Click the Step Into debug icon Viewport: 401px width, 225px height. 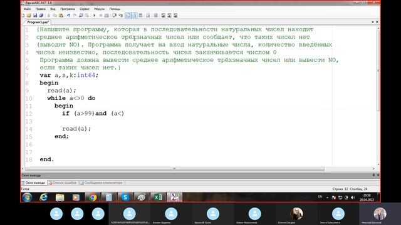[120, 16]
